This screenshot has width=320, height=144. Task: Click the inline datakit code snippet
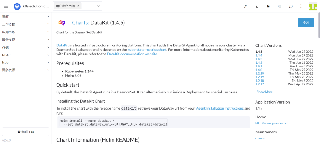point(129,109)
